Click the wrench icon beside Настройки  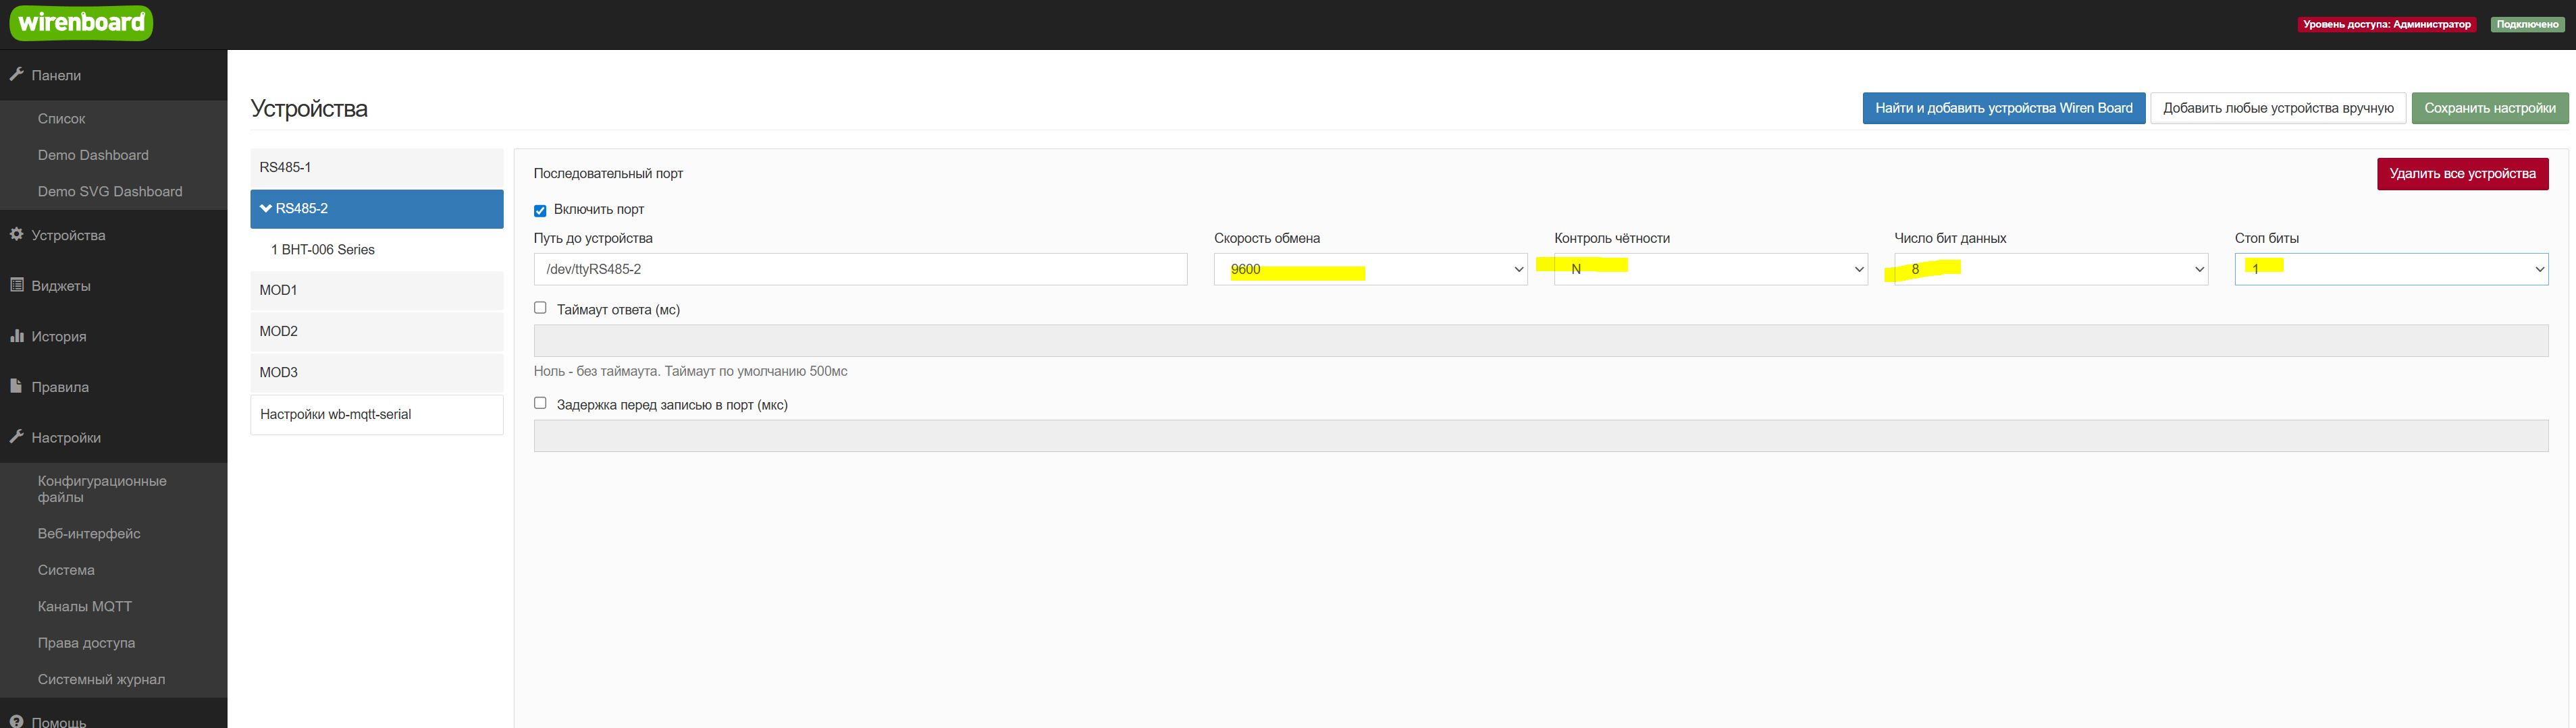coord(16,437)
